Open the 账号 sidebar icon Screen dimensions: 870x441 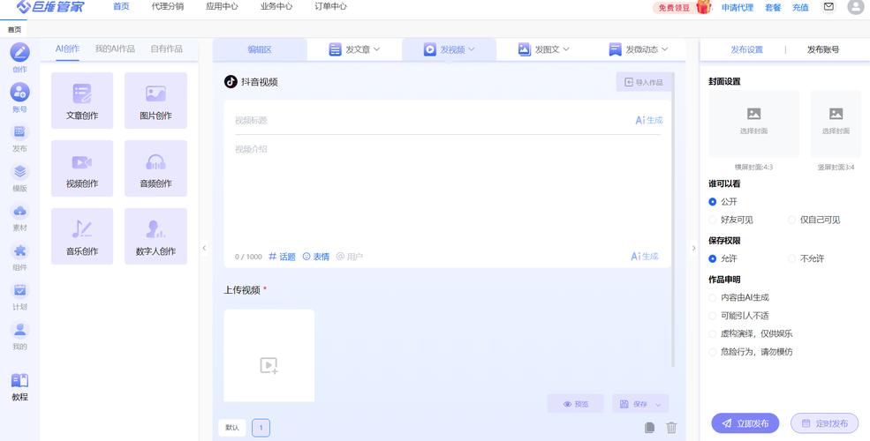[x=20, y=92]
